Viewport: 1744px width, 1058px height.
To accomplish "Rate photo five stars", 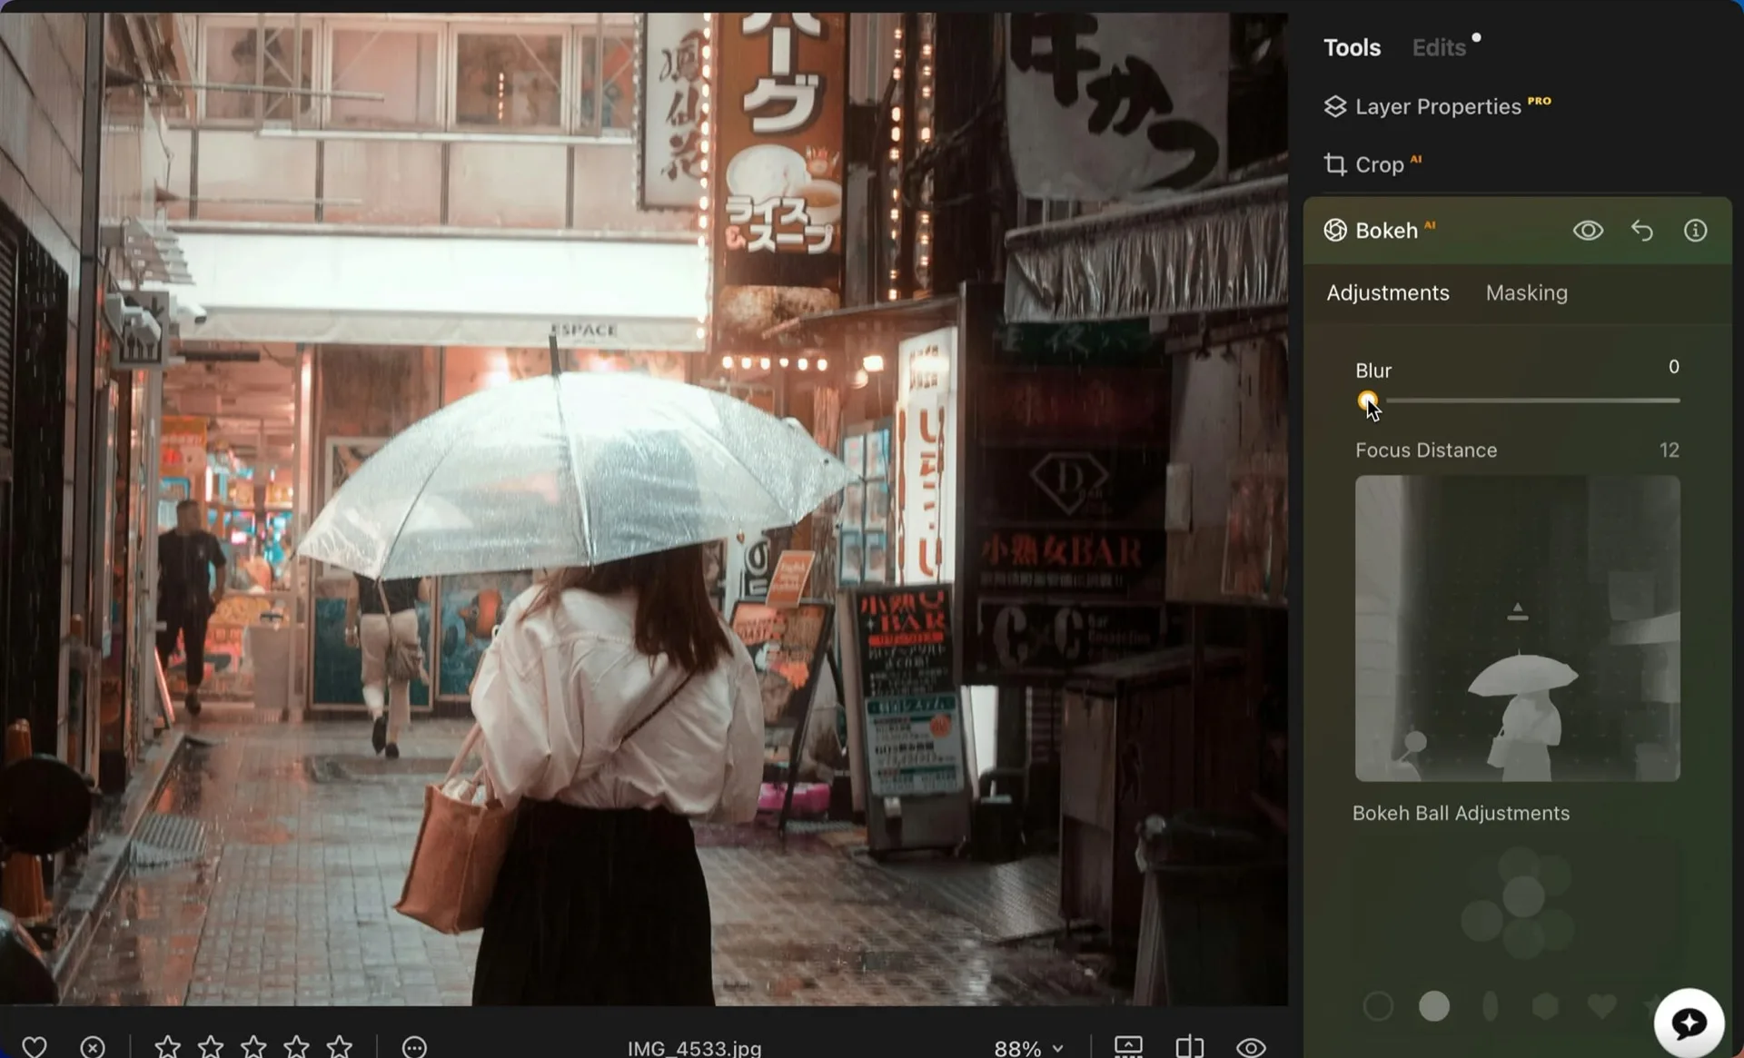I will (340, 1047).
